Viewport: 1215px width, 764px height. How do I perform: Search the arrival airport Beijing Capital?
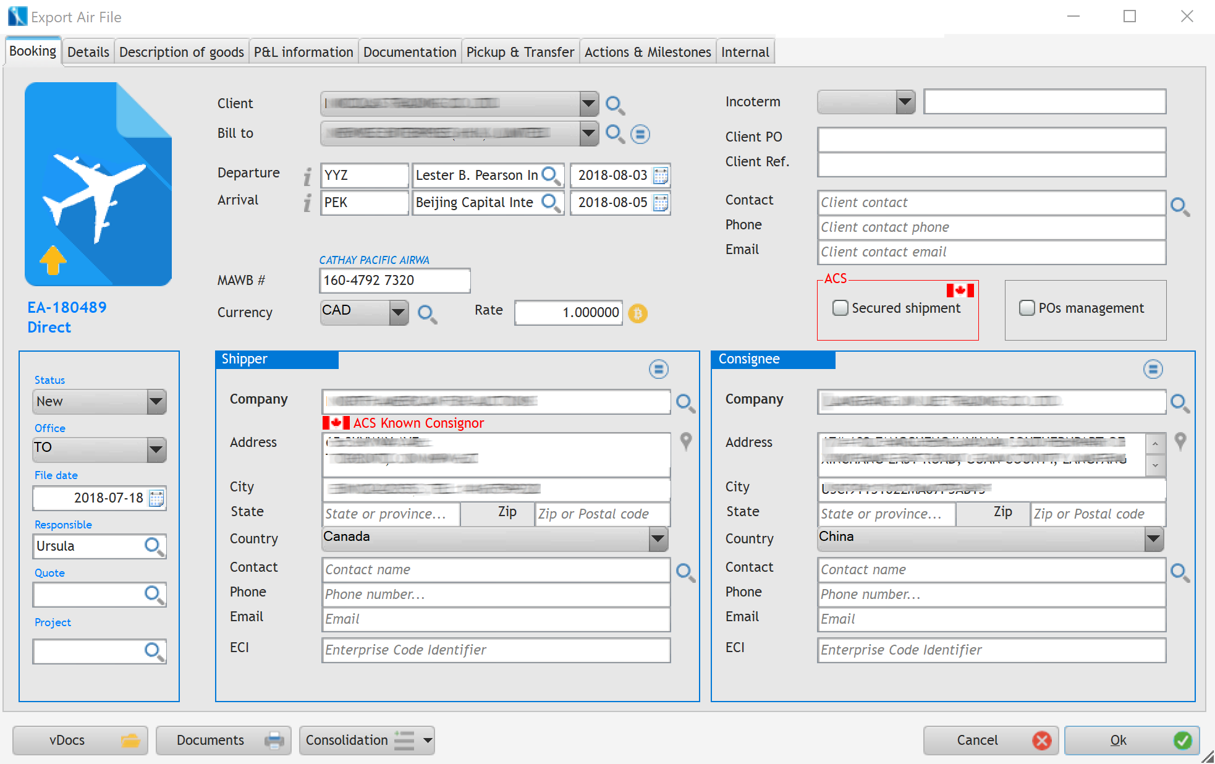tap(550, 203)
